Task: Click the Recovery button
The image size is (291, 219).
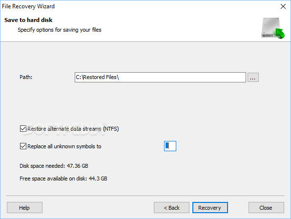Action: coord(210,207)
